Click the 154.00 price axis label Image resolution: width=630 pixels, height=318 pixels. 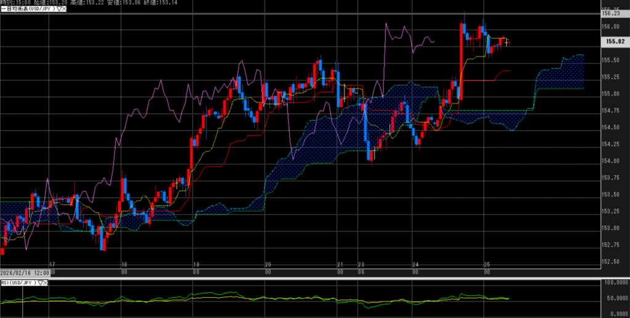pos(611,161)
